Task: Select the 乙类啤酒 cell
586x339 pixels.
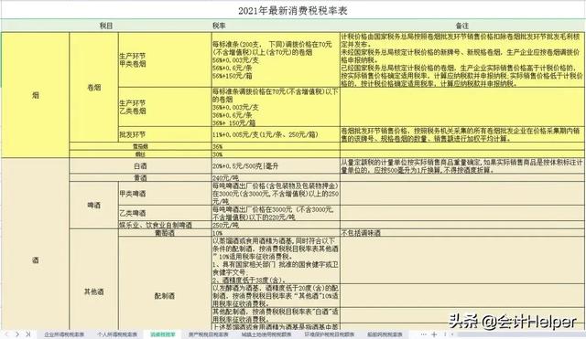Action: click(165, 213)
